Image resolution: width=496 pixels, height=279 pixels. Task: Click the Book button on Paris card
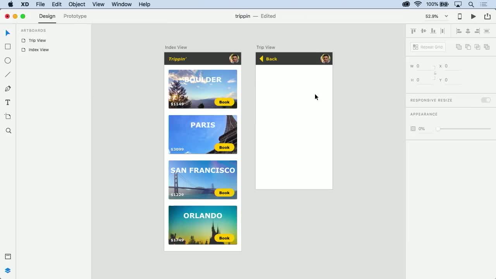224,147
